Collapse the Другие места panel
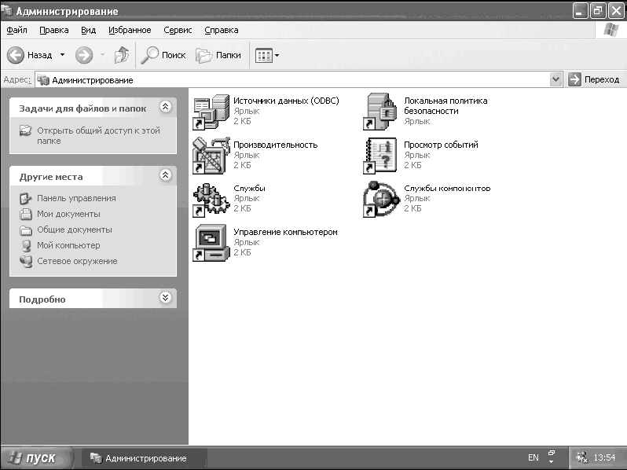The width and height of the screenshot is (627, 470). coord(166,174)
